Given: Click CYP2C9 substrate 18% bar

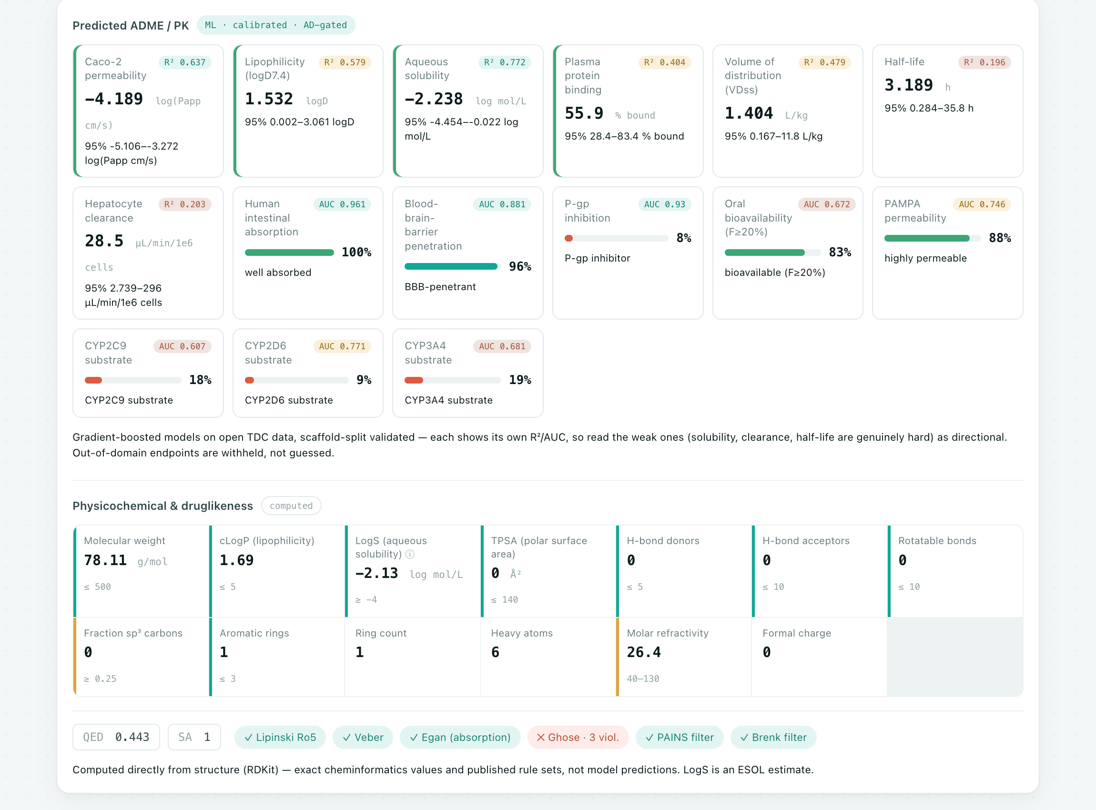Looking at the screenshot, I should (x=133, y=380).
